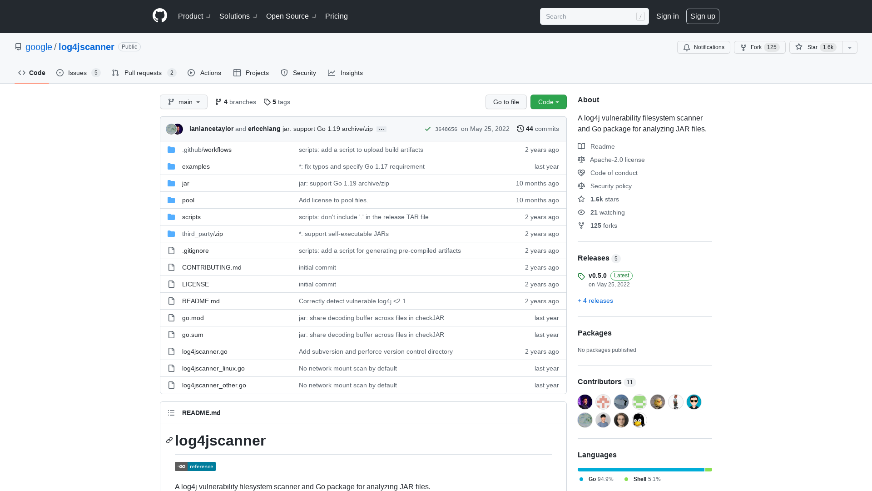Open commit hash 3648656
Image resolution: width=872 pixels, height=491 pixels.
click(x=446, y=129)
